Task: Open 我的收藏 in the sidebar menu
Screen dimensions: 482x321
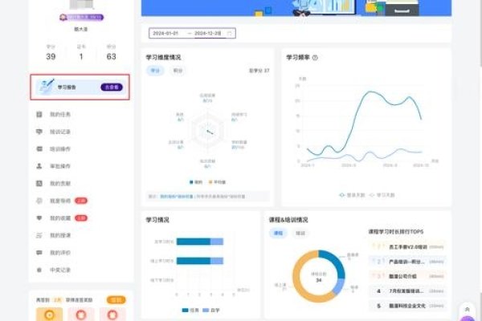Action: coord(60,218)
